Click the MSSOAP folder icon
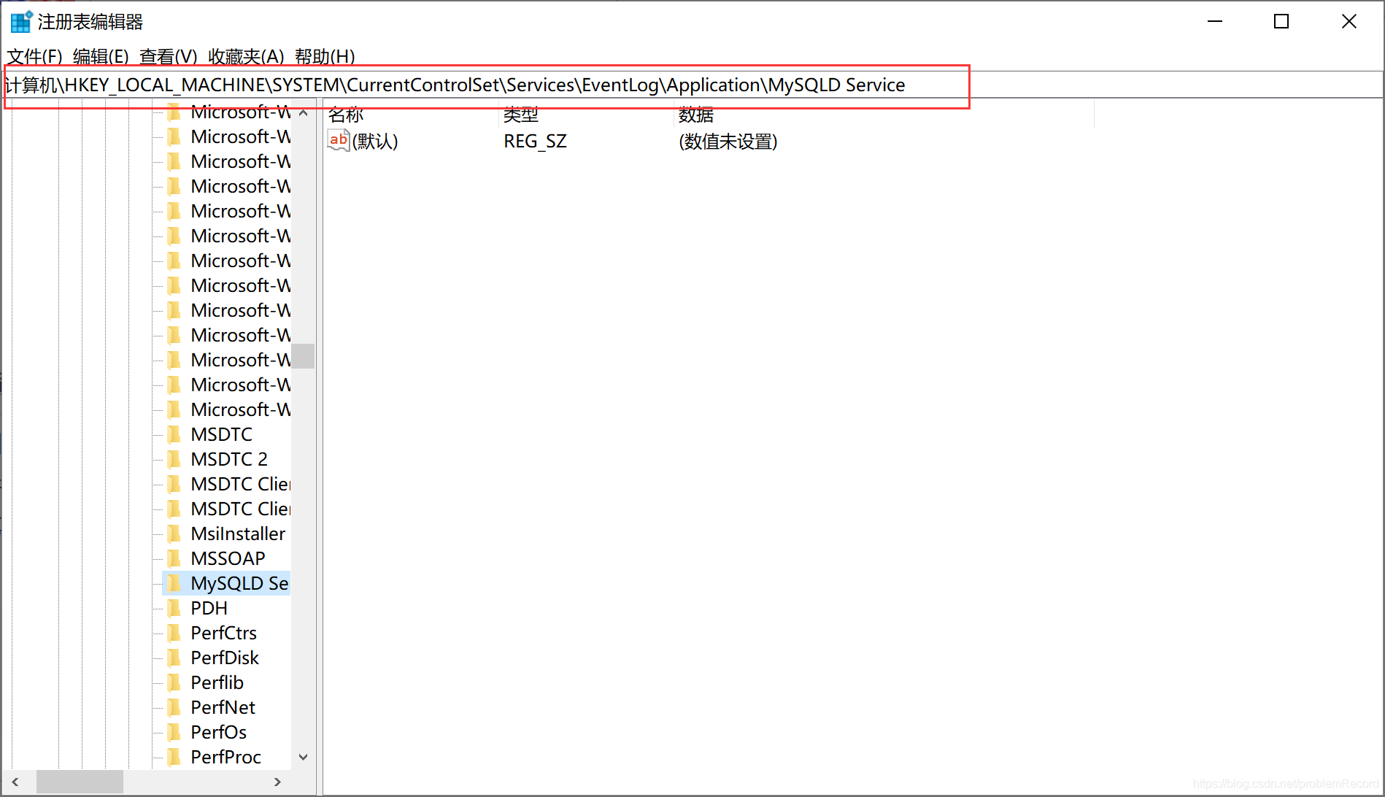 pos(174,559)
